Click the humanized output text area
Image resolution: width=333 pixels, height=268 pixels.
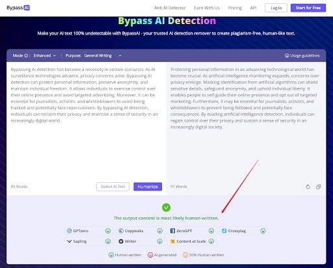(246, 122)
